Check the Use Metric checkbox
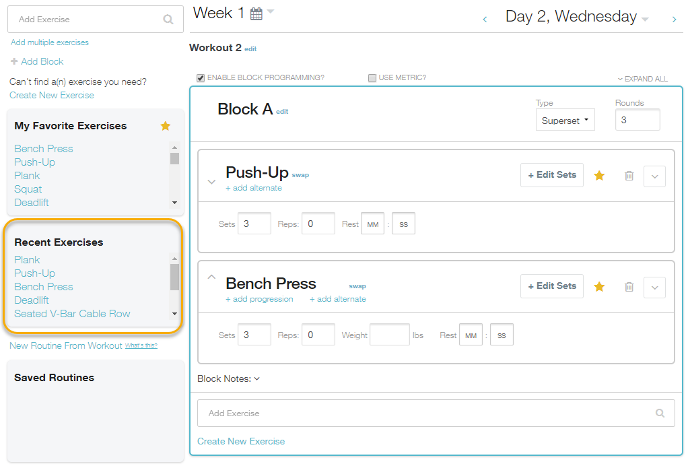This screenshot has width=688, height=466. click(372, 78)
